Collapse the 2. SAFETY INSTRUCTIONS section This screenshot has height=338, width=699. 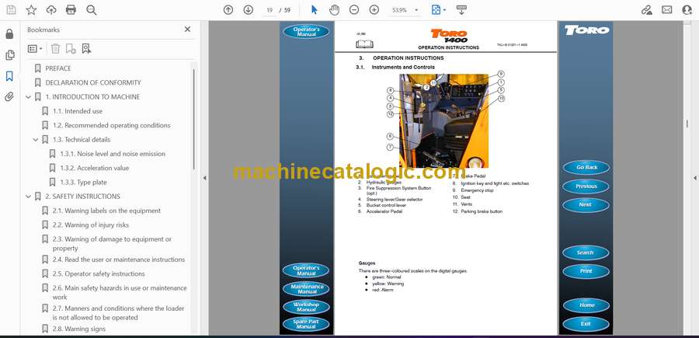(29, 197)
